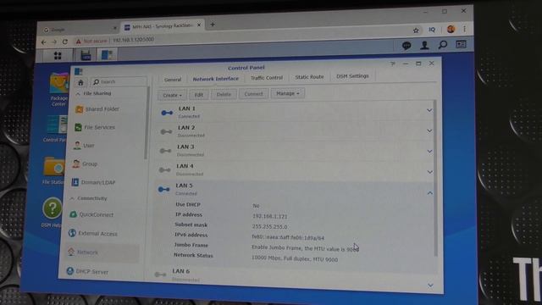Open the DSM user options icon
Screen dimensions: 542x305
click(424, 45)
